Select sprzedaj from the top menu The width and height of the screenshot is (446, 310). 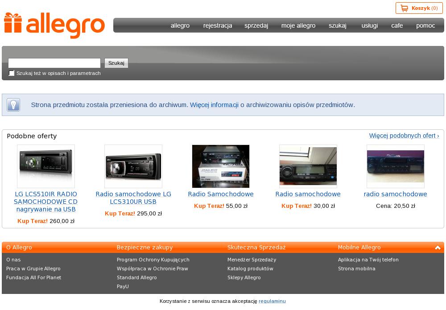tap(256, 25)
